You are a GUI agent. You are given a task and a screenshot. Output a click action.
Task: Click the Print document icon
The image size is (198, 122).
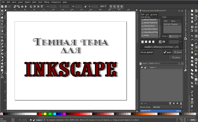point(192,22)
